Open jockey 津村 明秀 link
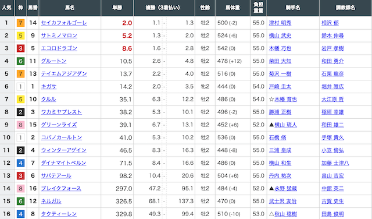This screenshot has height=219, width=372. [x=280, y=23]
